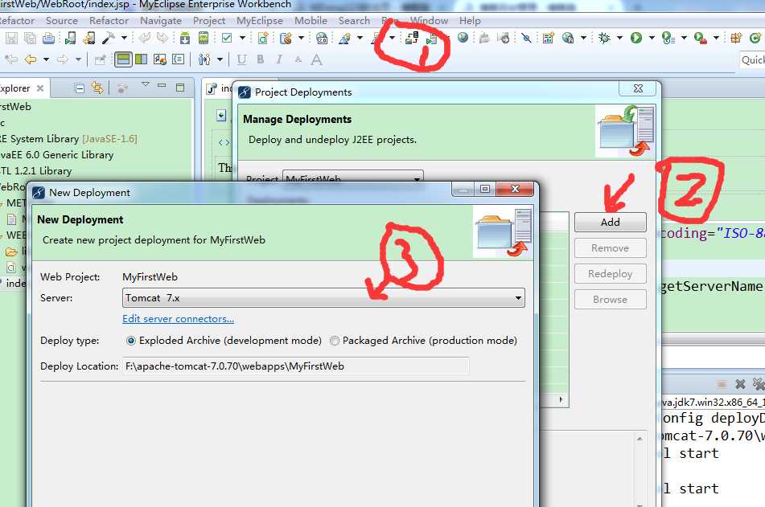This screenshot has width=765, height=507.
Task: Click the green checkbox task icon
Action: 227,38
